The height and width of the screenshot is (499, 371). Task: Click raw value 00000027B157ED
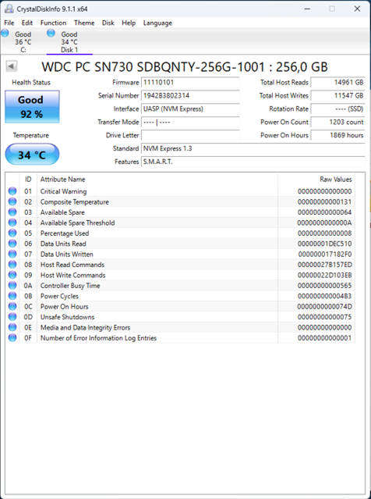(324, 265)
